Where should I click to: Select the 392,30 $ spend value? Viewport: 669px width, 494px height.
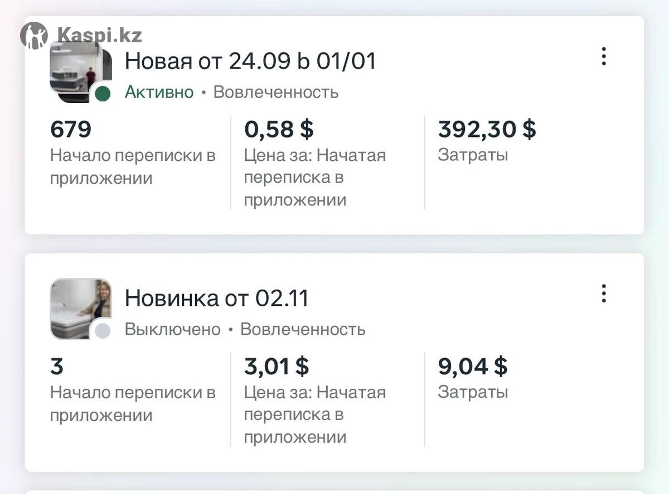point(487,129)
